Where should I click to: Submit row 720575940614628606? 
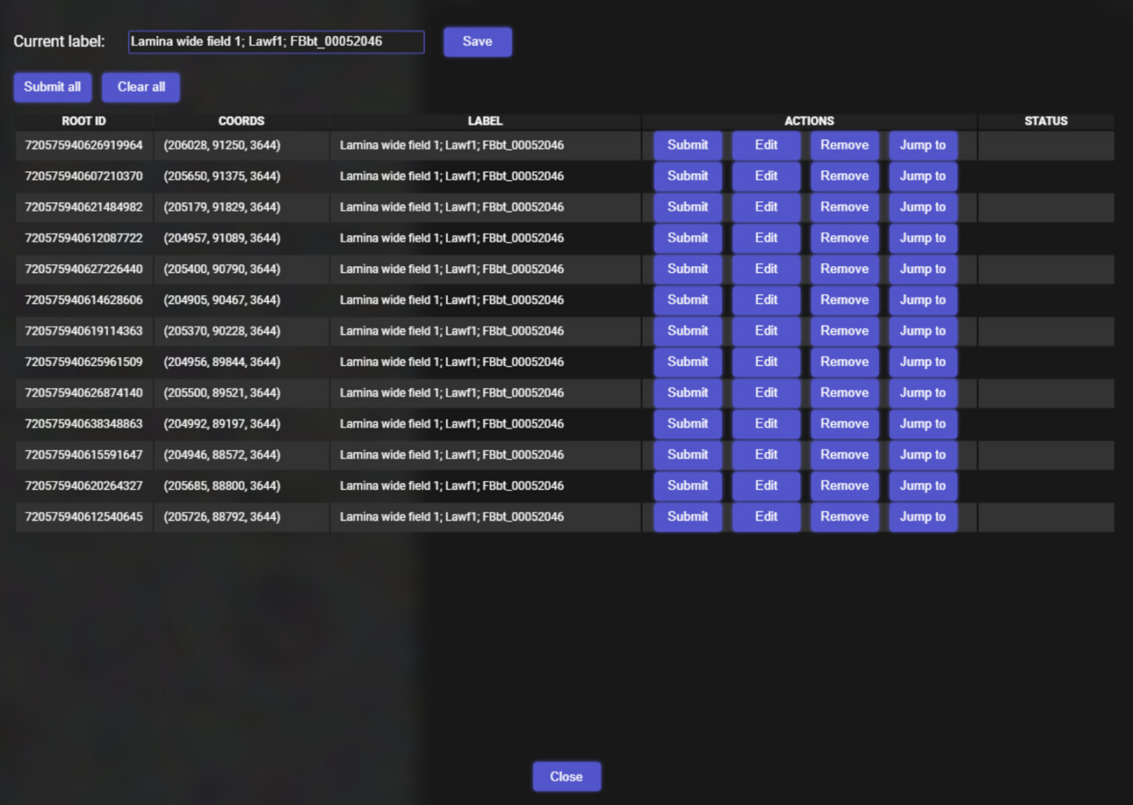[x=688, y=300]
